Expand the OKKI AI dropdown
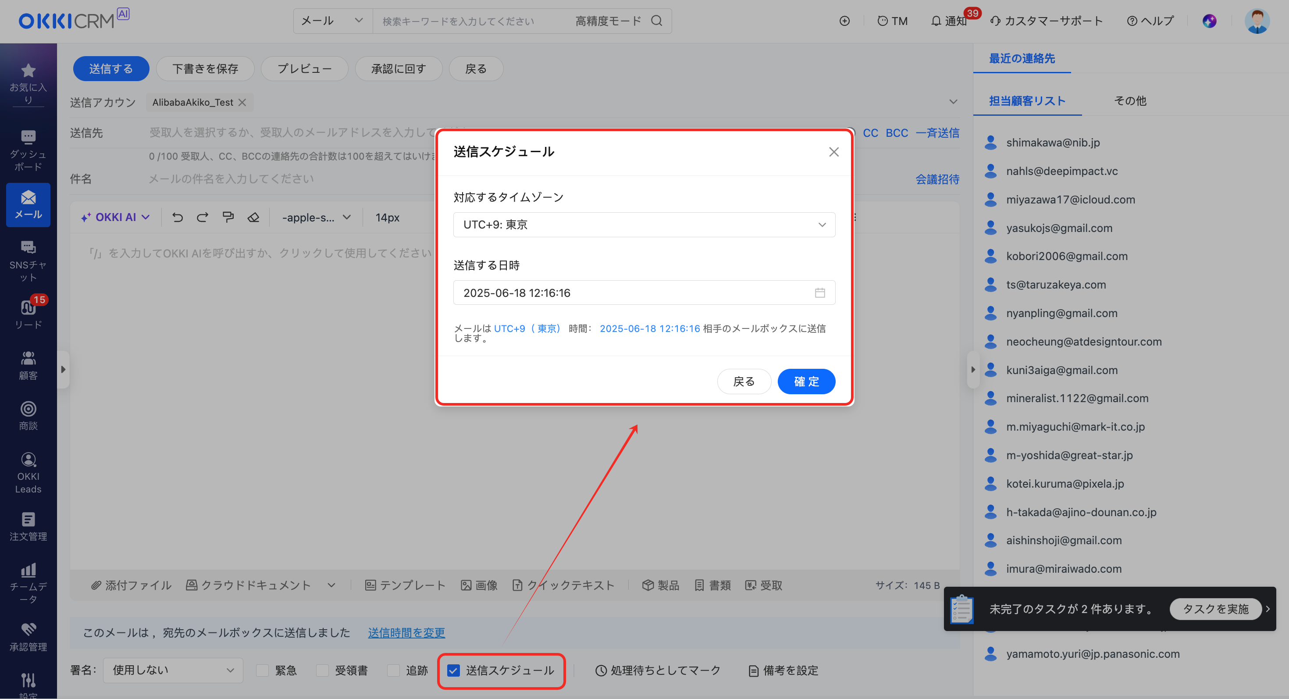This screenshot has width=1289, height=699. (115, 217)
